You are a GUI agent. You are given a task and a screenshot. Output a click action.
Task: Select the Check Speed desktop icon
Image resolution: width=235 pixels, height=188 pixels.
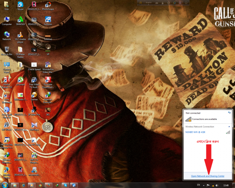pyautogui.click(x=34, y=66)
